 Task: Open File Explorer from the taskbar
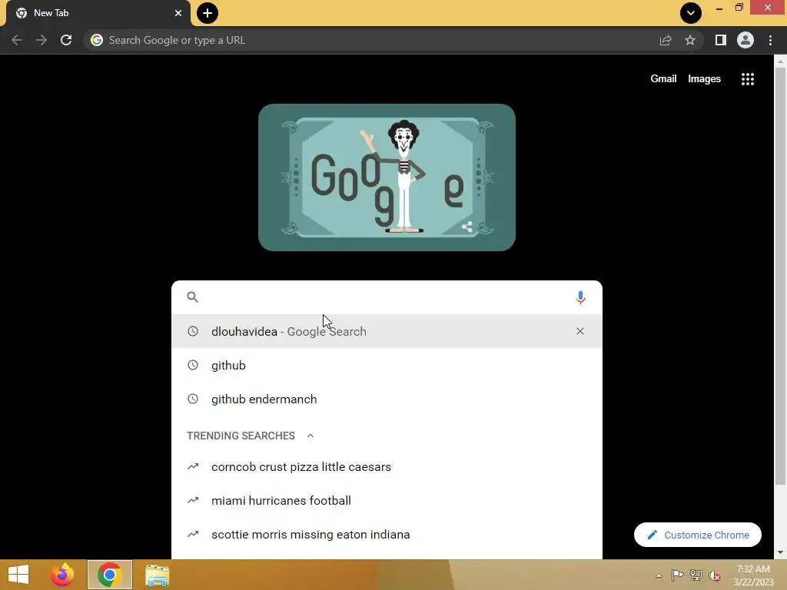tap(157, 575)
